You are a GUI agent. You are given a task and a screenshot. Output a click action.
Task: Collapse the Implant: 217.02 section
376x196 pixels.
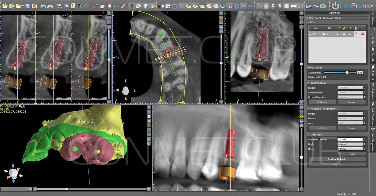pyautogui.click(x=308, y=83)
